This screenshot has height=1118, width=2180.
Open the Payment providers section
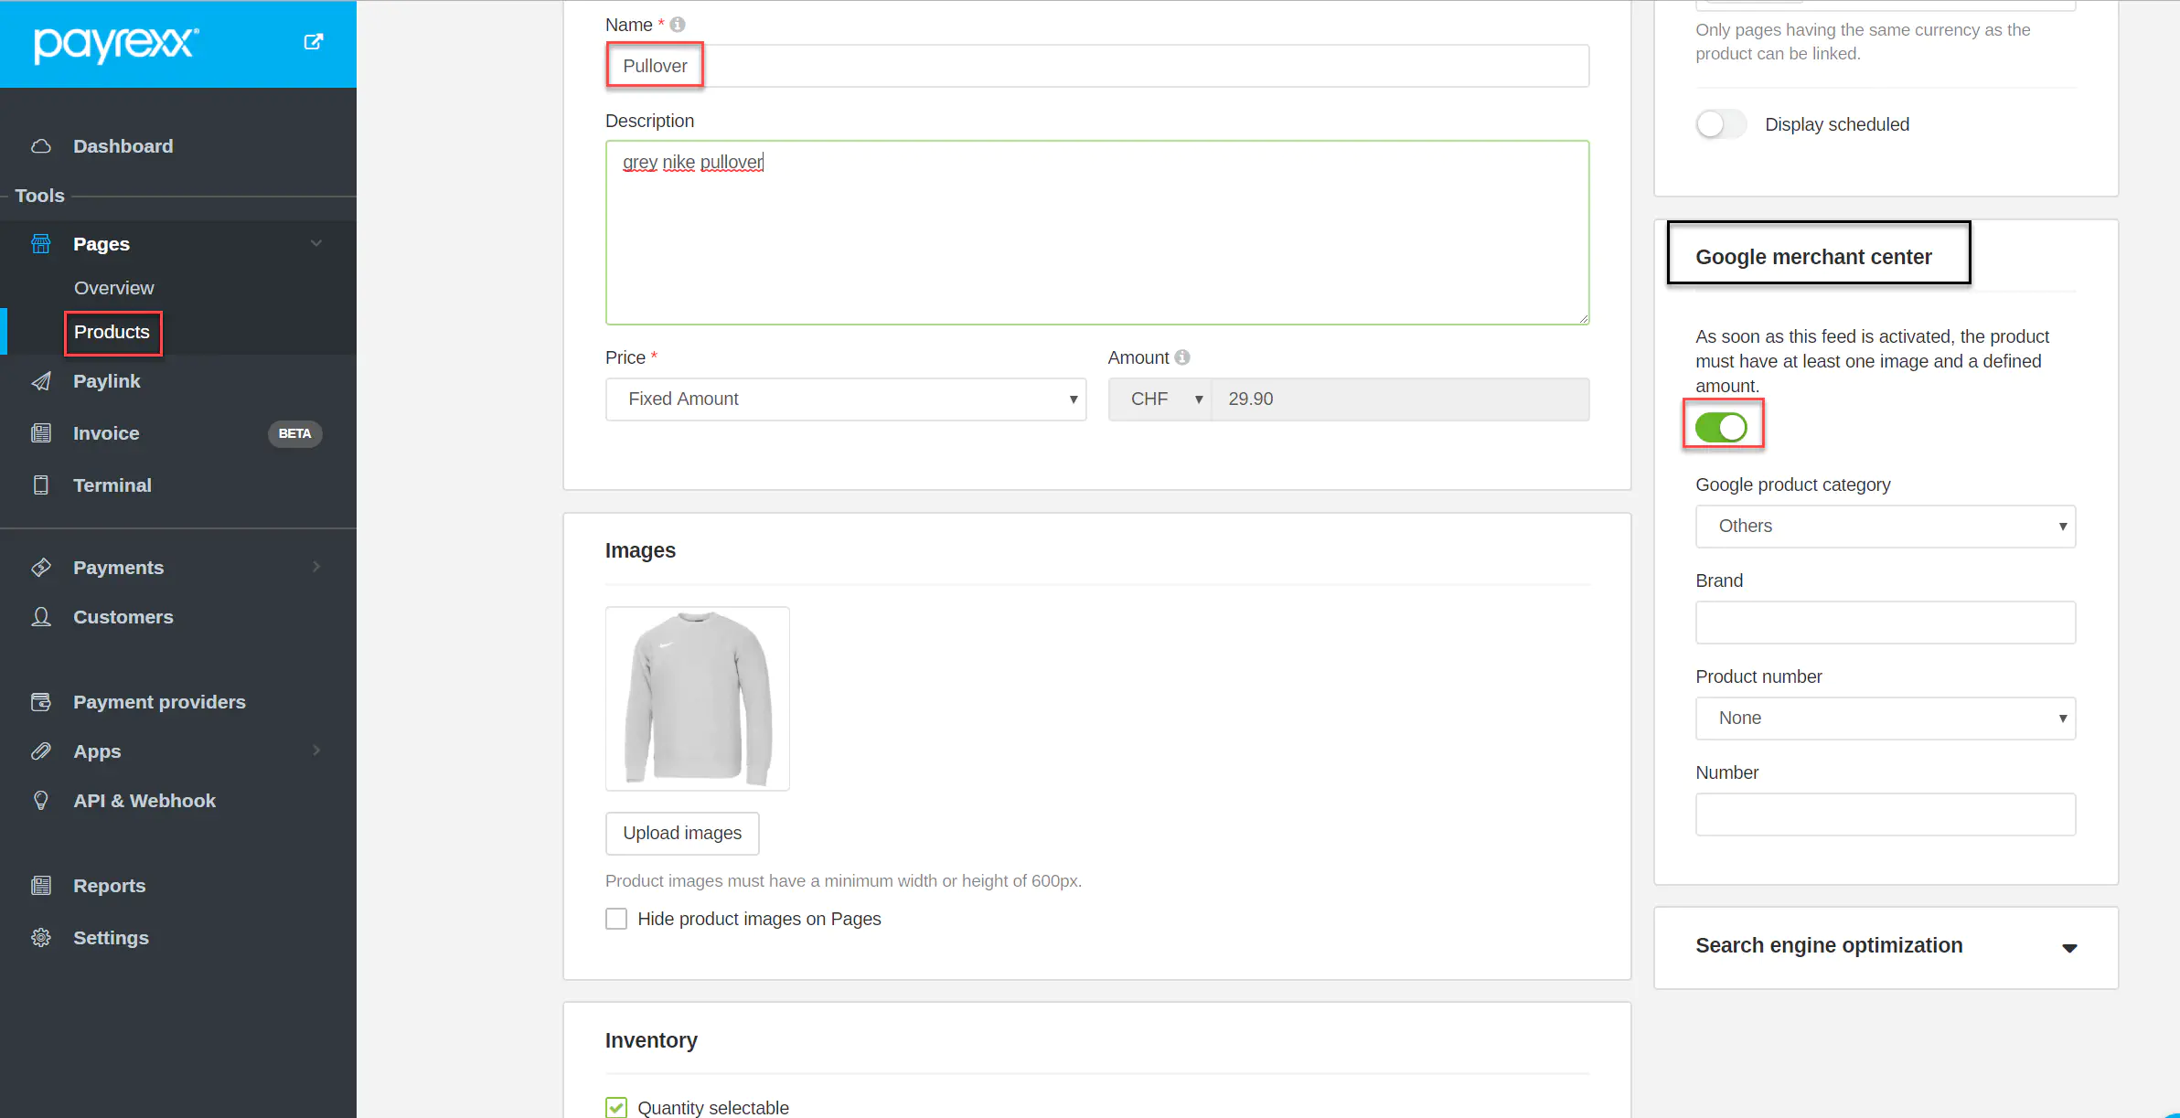tap(159, 702)
